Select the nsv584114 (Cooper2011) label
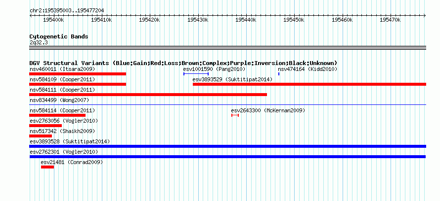Image resolution: width=440 pixels, height=201 pixels. point(62,110)
